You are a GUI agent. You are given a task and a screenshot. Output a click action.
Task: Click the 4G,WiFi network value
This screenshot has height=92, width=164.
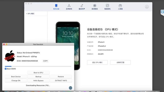(x=101, y=54)
